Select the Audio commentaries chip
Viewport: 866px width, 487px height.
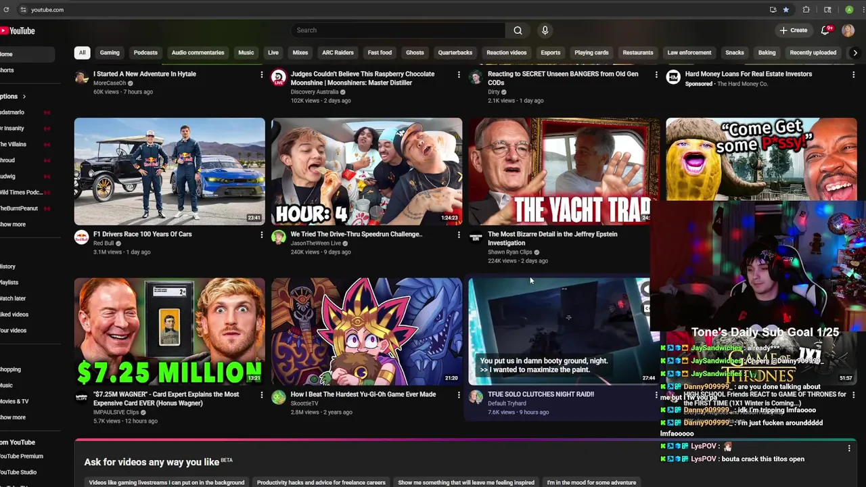(198, 53)
